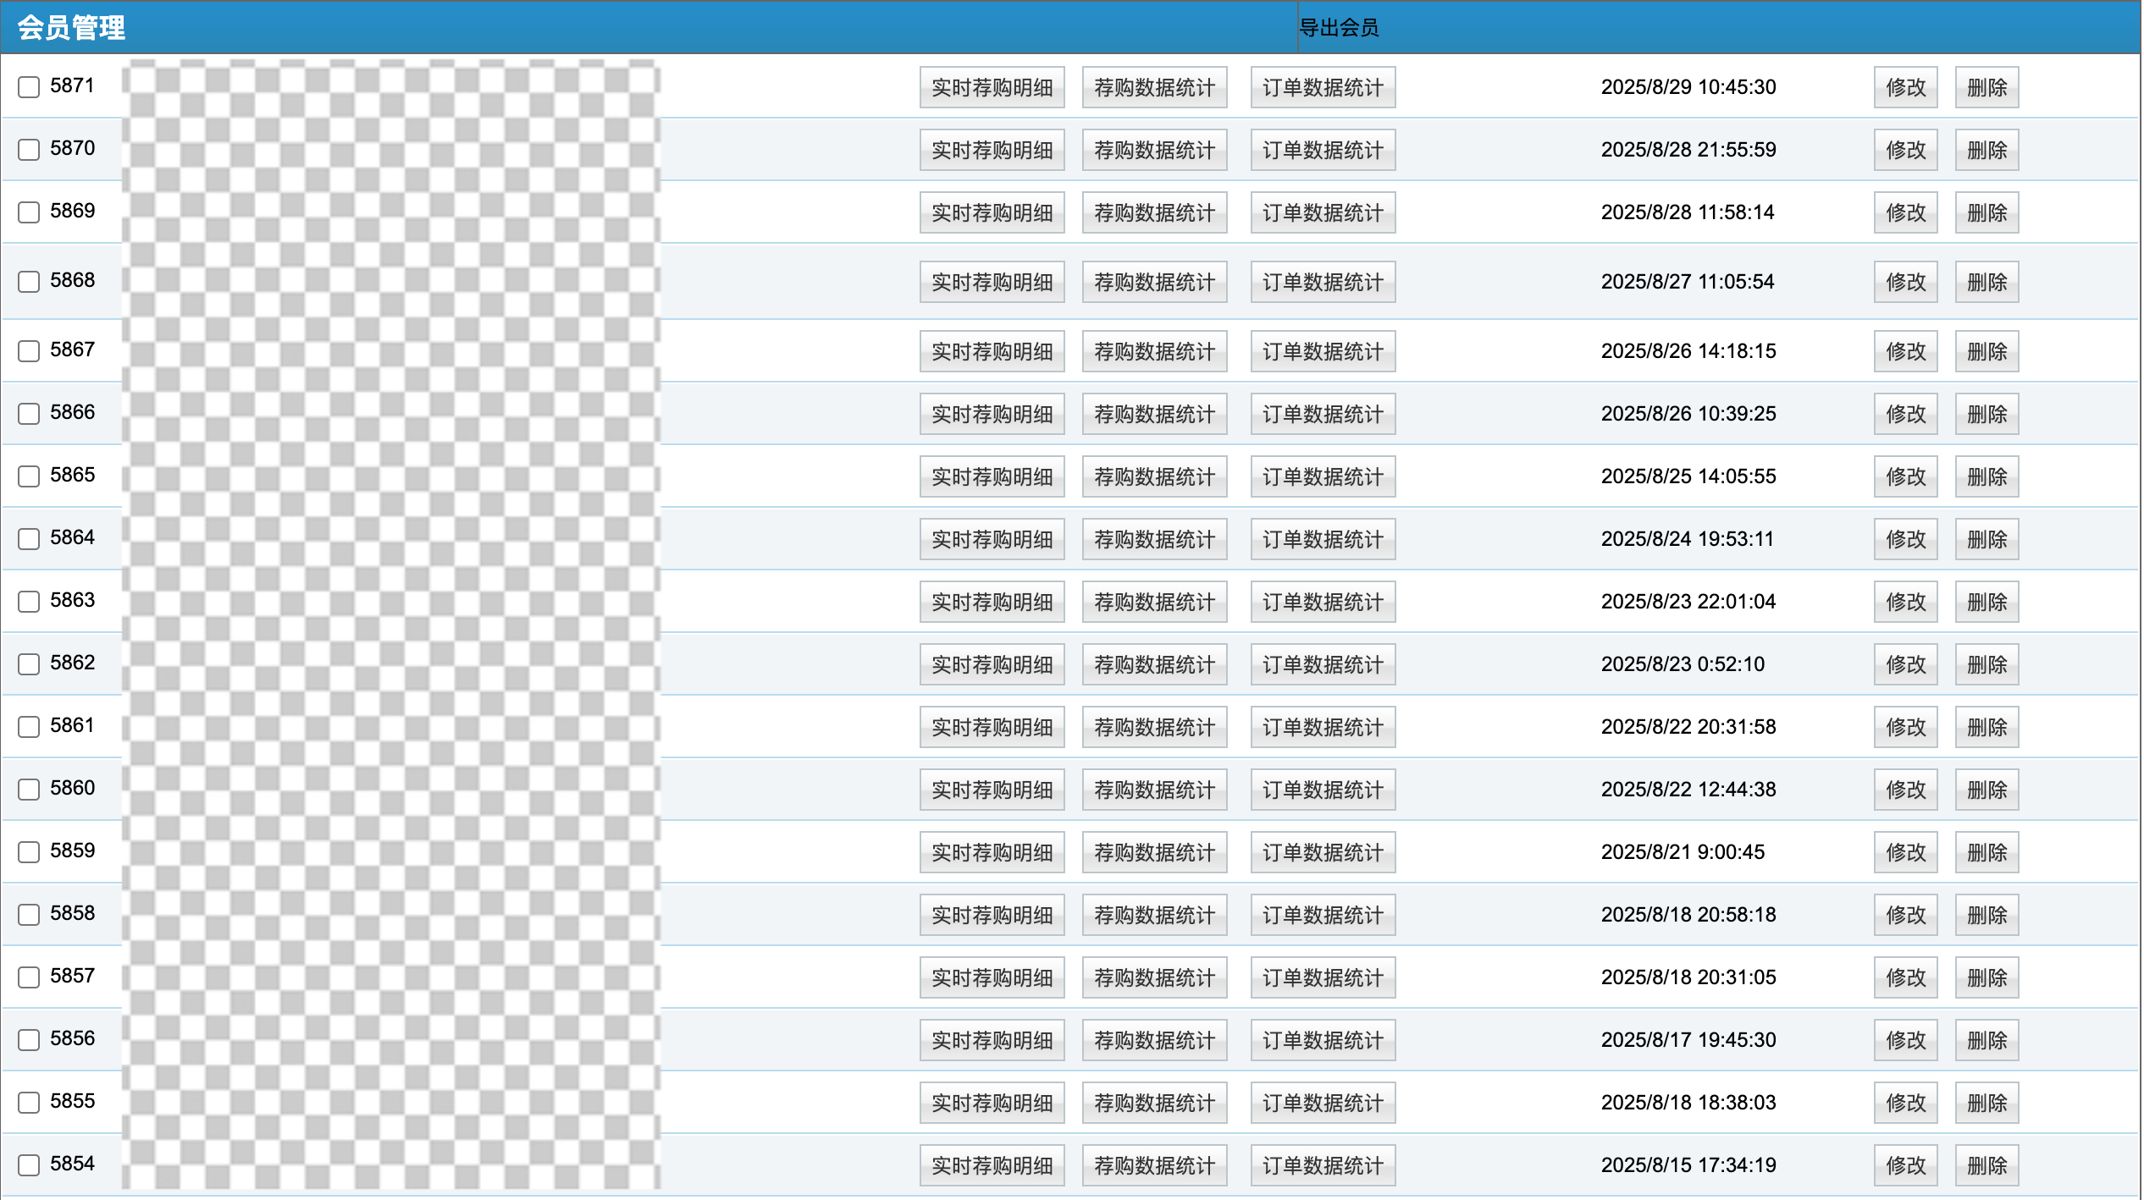Select member 5863 checkbox
Image resolution: width=2144 pixels, height=1200 pixels.
click(x=29, y=602)
